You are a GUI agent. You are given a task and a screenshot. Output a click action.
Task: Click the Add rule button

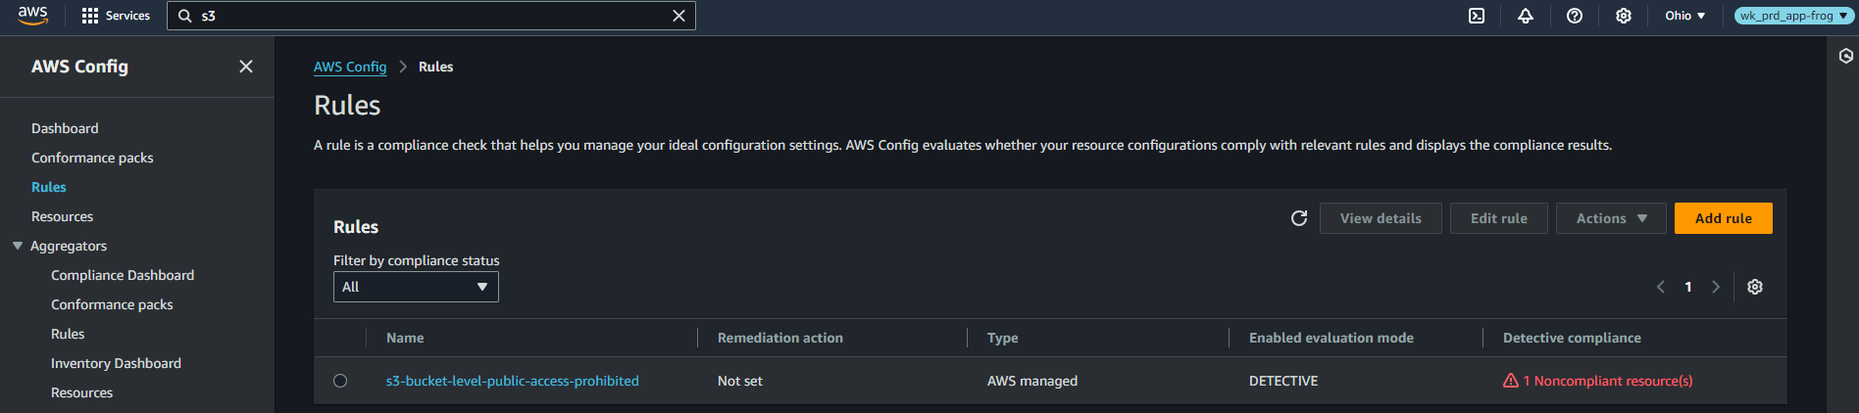point(1723,218)
